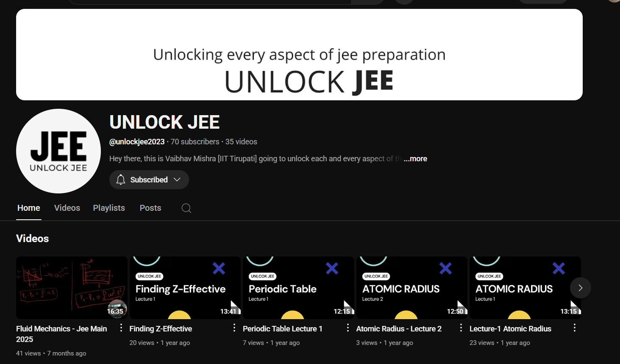This screenshot has height=364, width=620.
Task: Click the '41 views • 7 months ago' text
Action: coord(51,353)
